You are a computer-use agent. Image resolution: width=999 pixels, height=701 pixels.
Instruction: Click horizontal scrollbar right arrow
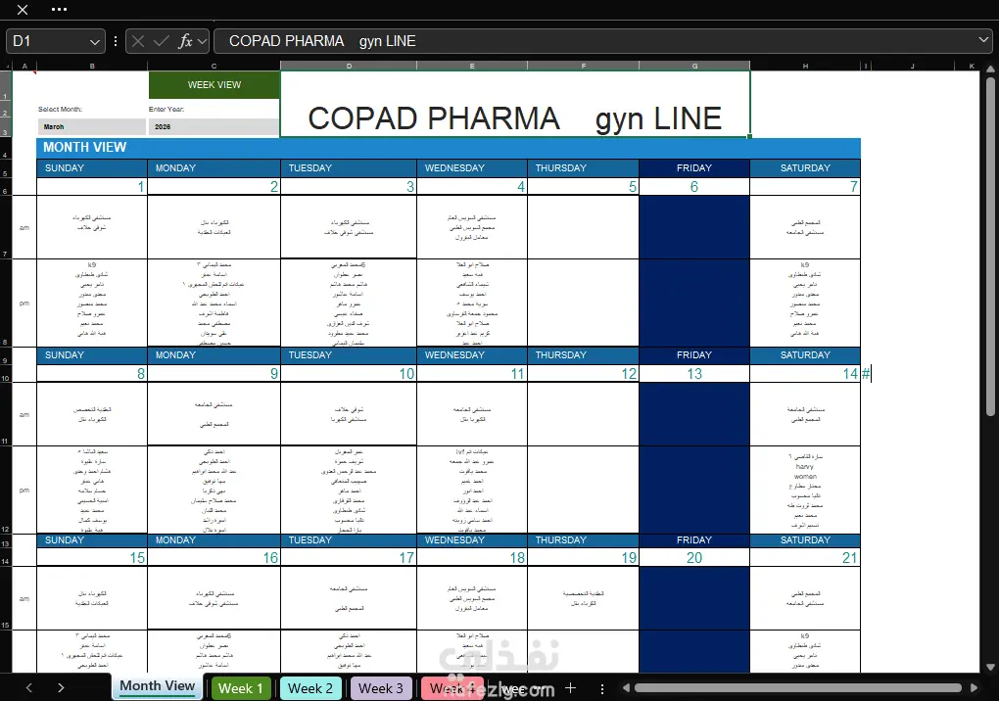[974, 687]
